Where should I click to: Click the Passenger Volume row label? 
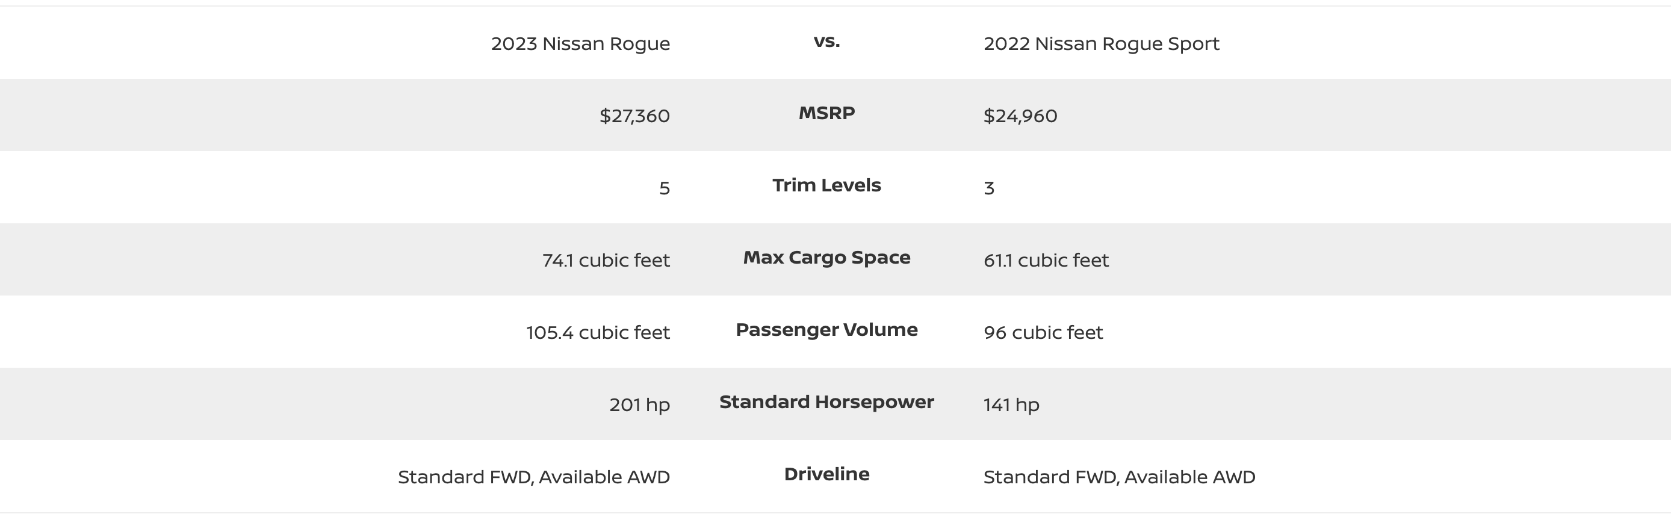click(x=826, y=330)
